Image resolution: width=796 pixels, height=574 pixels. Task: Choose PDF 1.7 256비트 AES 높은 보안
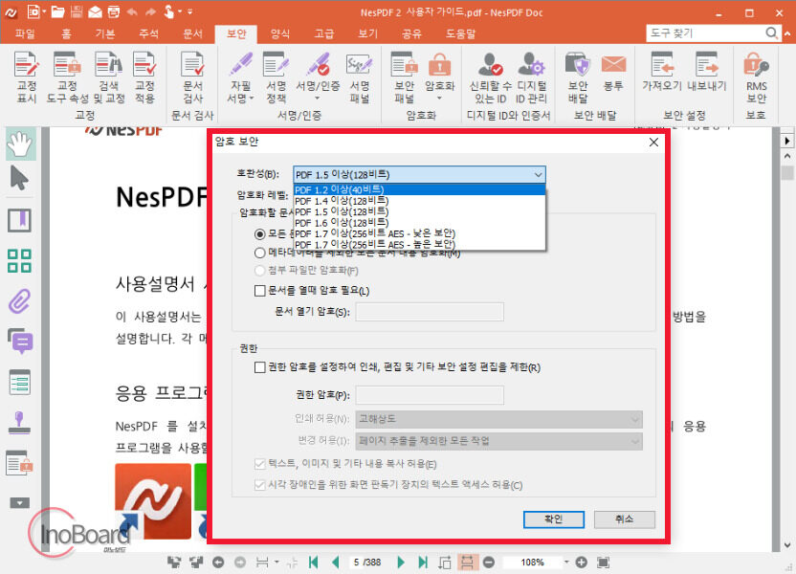pos(419,245)
